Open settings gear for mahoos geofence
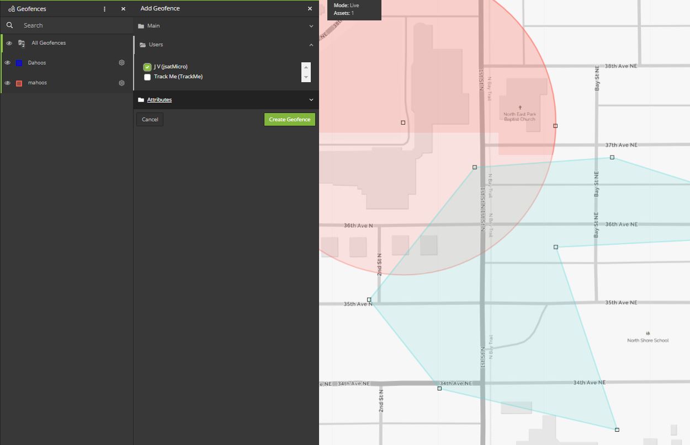 tap(121, 83)
